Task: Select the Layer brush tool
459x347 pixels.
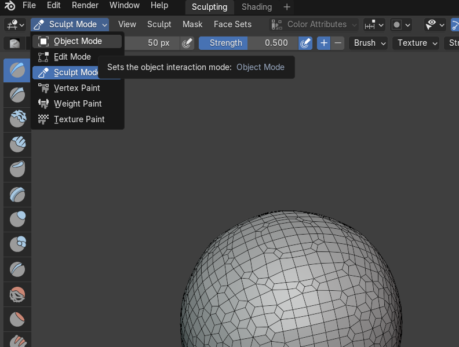Action: (x=17, y=194)
